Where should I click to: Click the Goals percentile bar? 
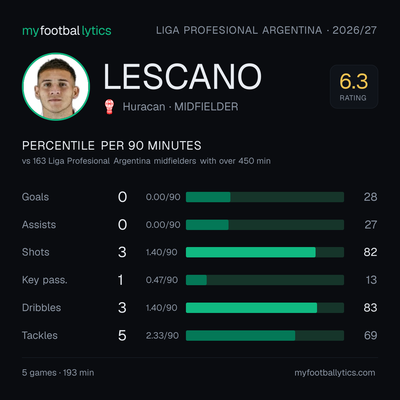coord(265,197)
